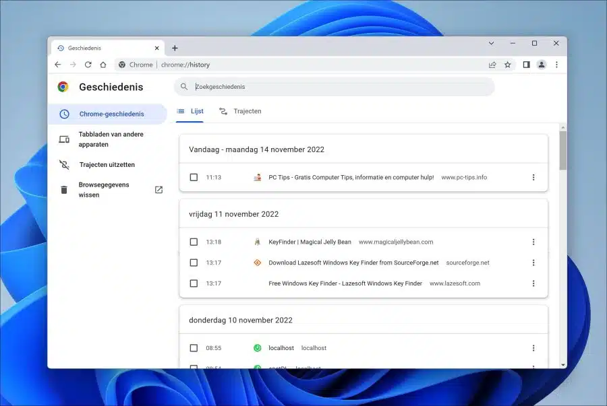Viewport: 607px width, 406px height.
Task: Check the Free Windows Key Finder box
Action: [194, 283]
